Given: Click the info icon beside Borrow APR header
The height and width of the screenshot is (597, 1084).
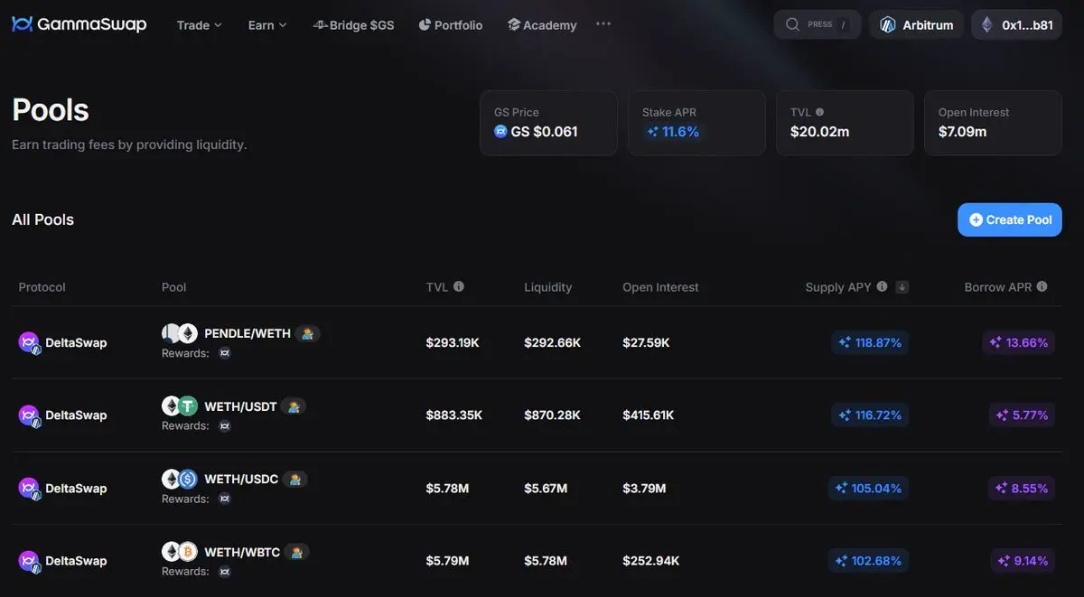Looking at the screenshot, I should point(1042,286).
